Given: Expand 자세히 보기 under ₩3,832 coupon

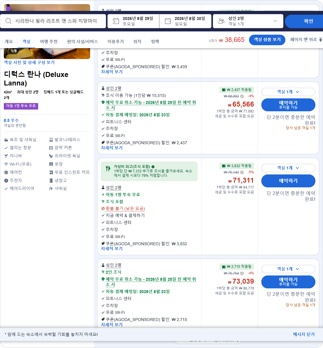Looking at the screenshot, I should tap(112, 248).
